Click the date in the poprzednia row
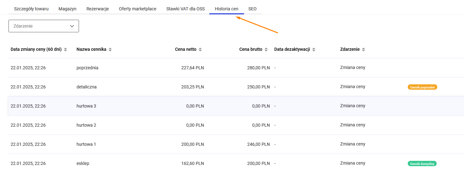Screen dimensions: 464x190 point(28,68)
